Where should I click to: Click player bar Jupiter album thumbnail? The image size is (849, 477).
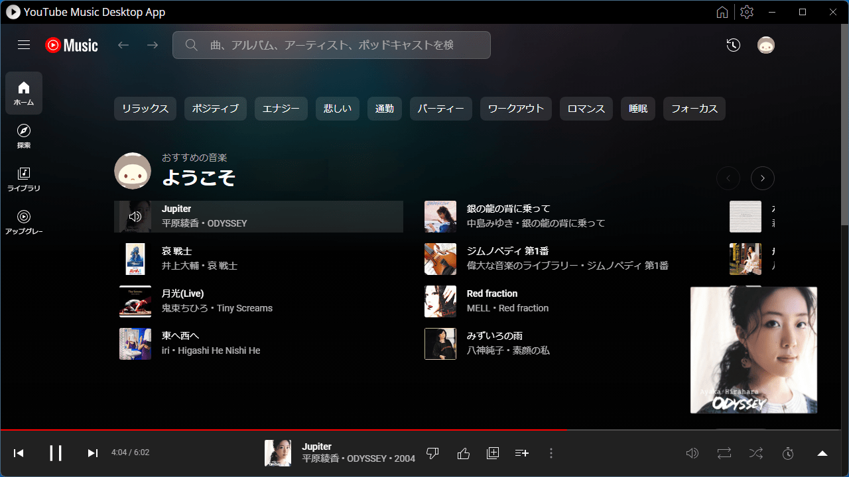click(x=278, y=453)
